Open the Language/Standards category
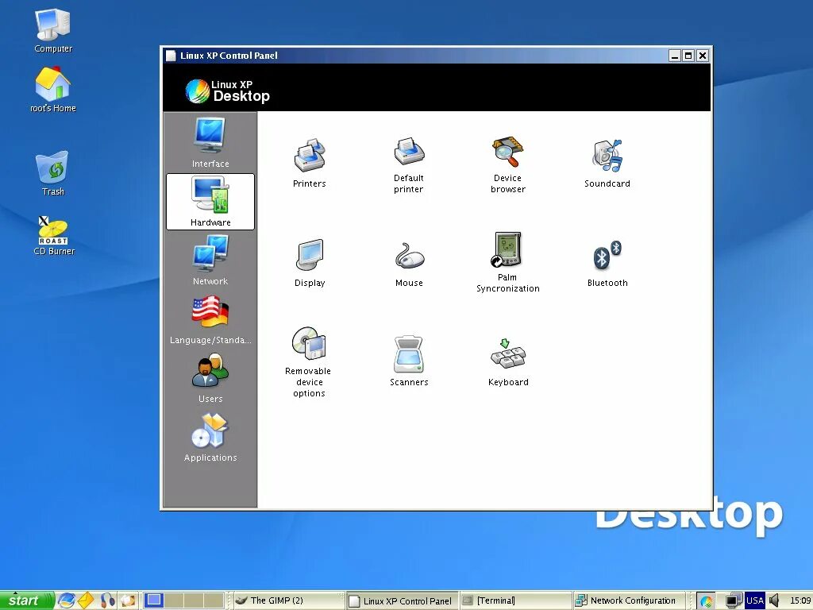 (210, 319)
